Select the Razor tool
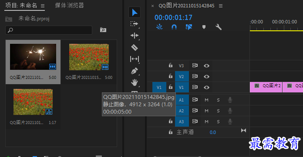This screenshot has height=157, width=303. tap(135, 47)
